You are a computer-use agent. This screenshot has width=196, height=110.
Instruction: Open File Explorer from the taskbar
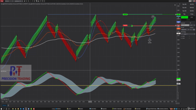pyautogui.click(x=13, y=109)
